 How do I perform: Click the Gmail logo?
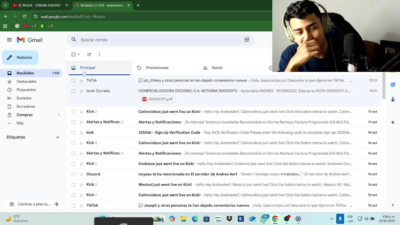click(30, 40)
